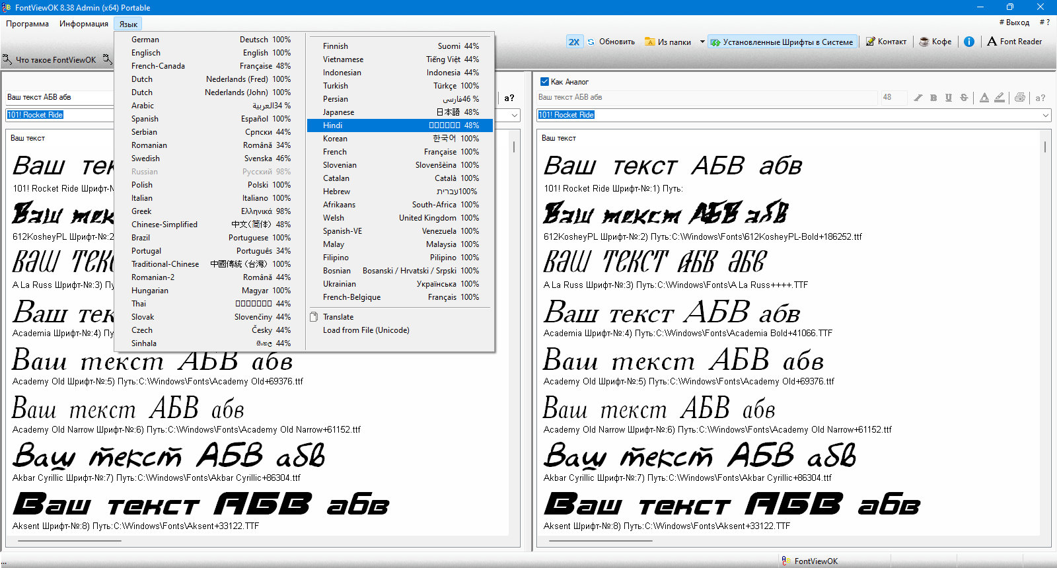
Task: Click Обновить to refresh the font list
Action: 611,42
